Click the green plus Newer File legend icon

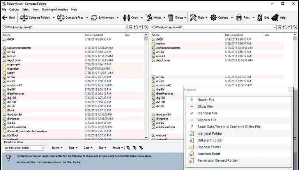tap(192, 100)
